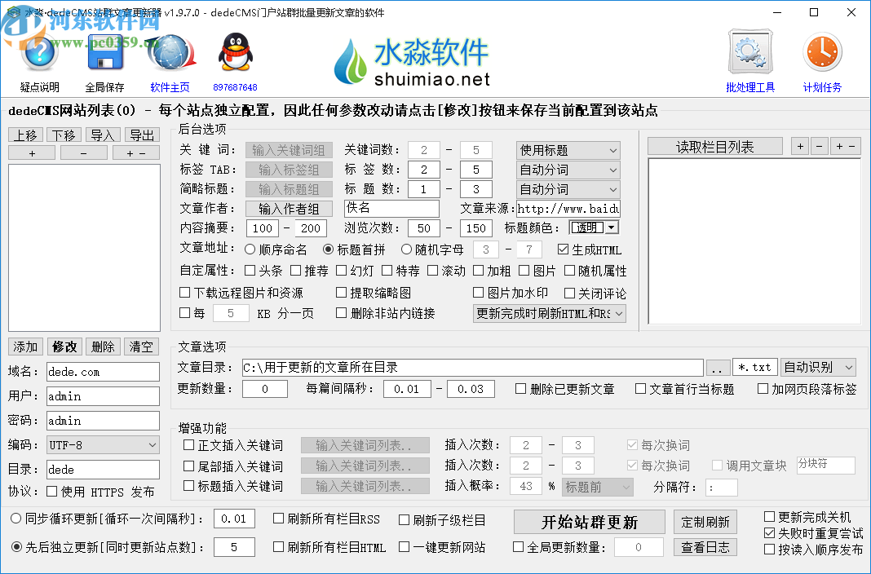Click the dede.com domain input field
The image size is (871, 574).
coord(103,371)
